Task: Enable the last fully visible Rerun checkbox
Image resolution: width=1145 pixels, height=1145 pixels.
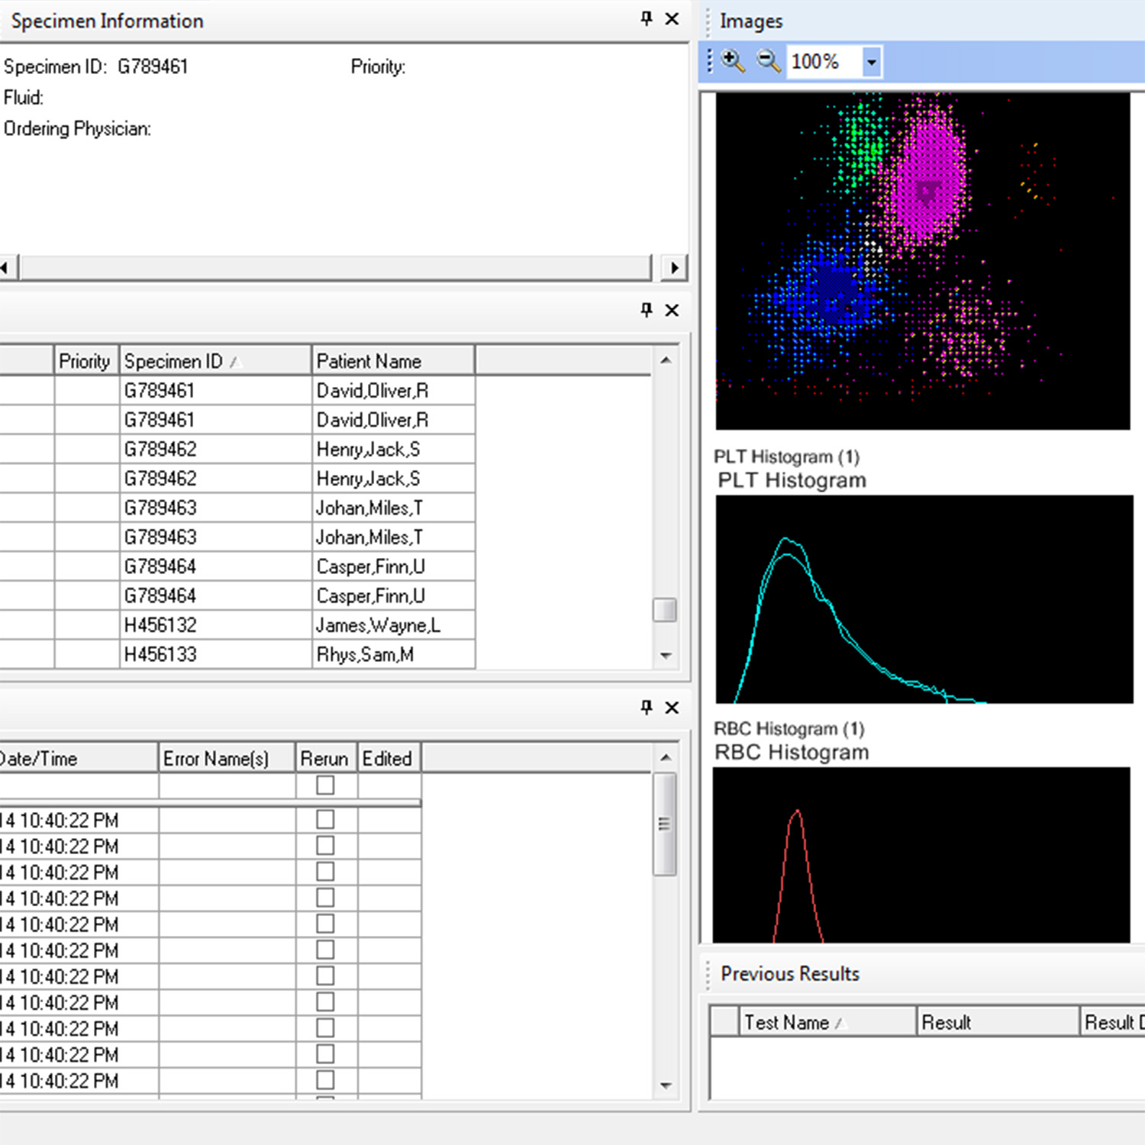Action: [x=325, y=1080]
